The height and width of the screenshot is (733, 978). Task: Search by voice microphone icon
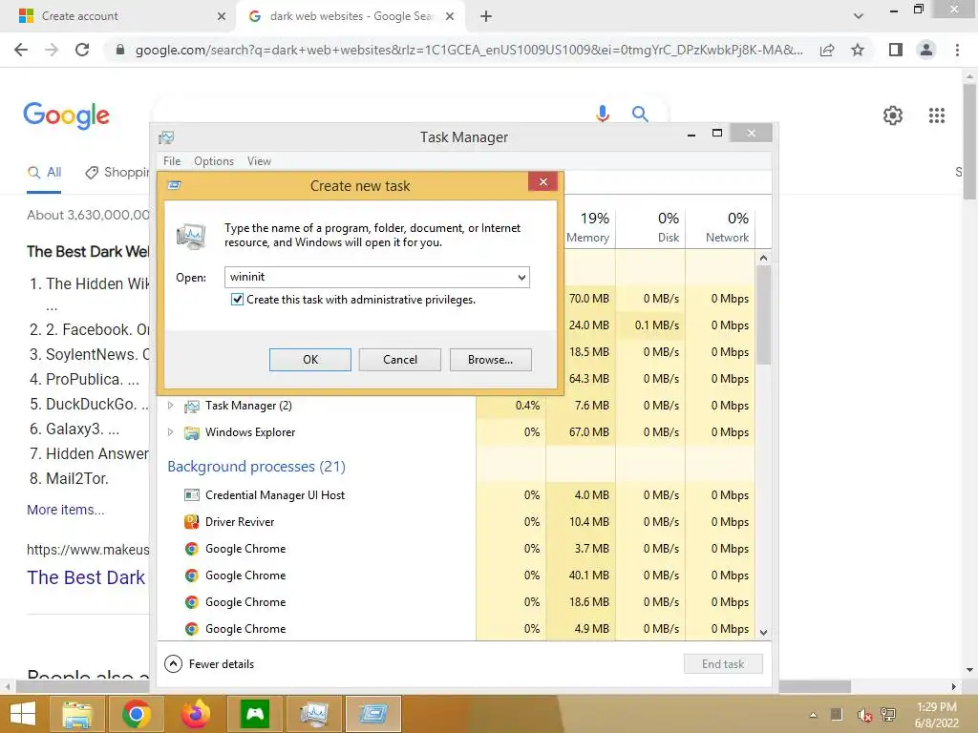click(602, 115)
